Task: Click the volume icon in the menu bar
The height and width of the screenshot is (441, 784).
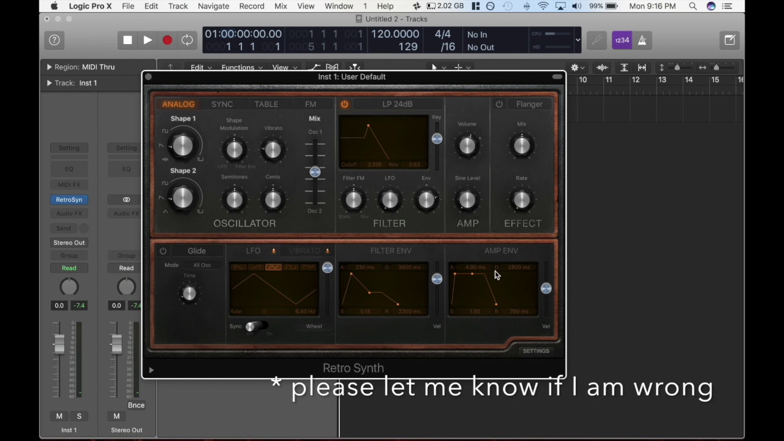Action: 576,6
